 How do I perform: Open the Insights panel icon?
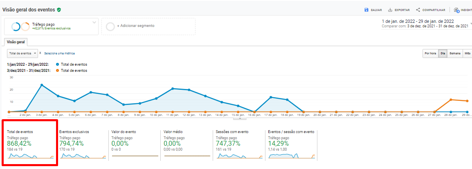(x=456, y=10)
